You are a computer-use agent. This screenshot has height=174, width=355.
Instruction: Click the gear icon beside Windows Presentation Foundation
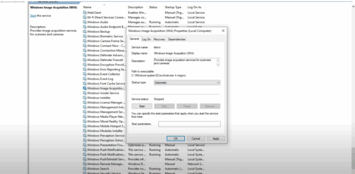click(x=85, y=145)
